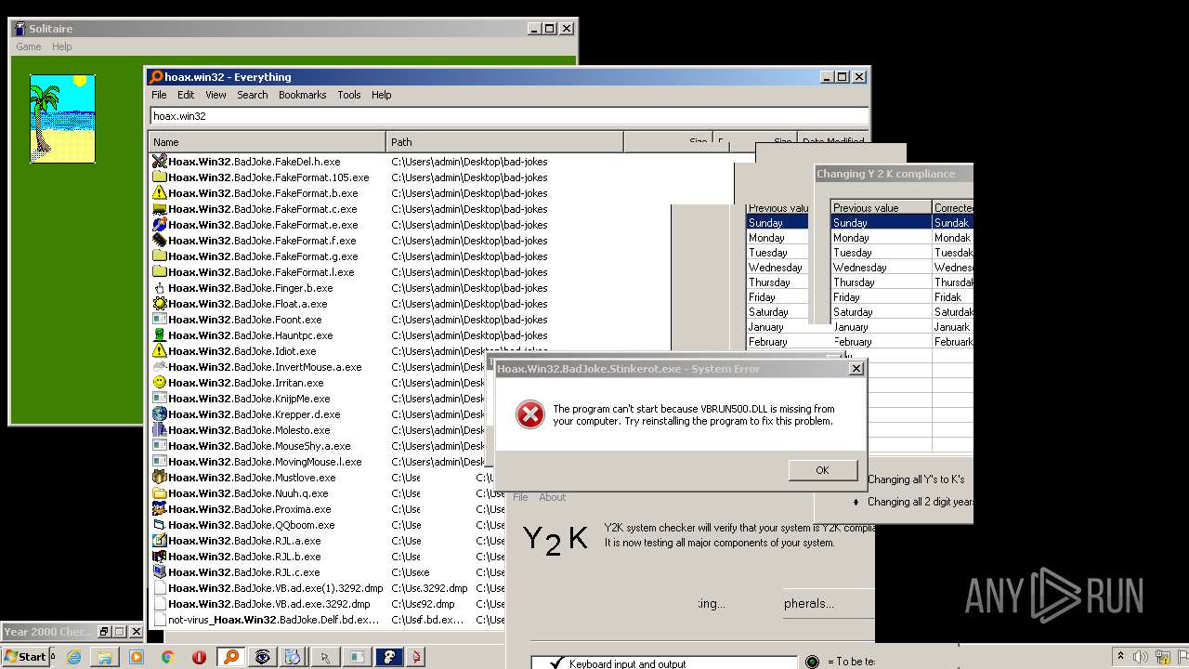
Task: Open the View menu in Everything
Action: 216,95
